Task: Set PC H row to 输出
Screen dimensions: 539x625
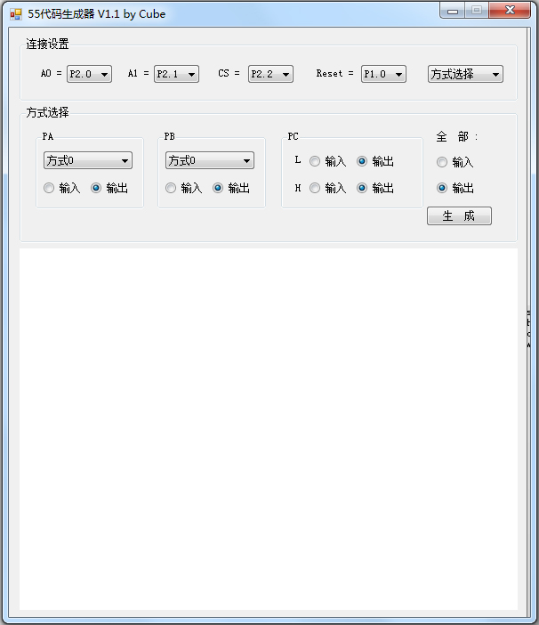Action: tap(363, 188)
